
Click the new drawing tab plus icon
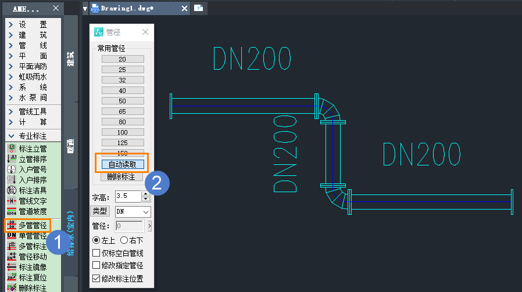click(198, 8)
